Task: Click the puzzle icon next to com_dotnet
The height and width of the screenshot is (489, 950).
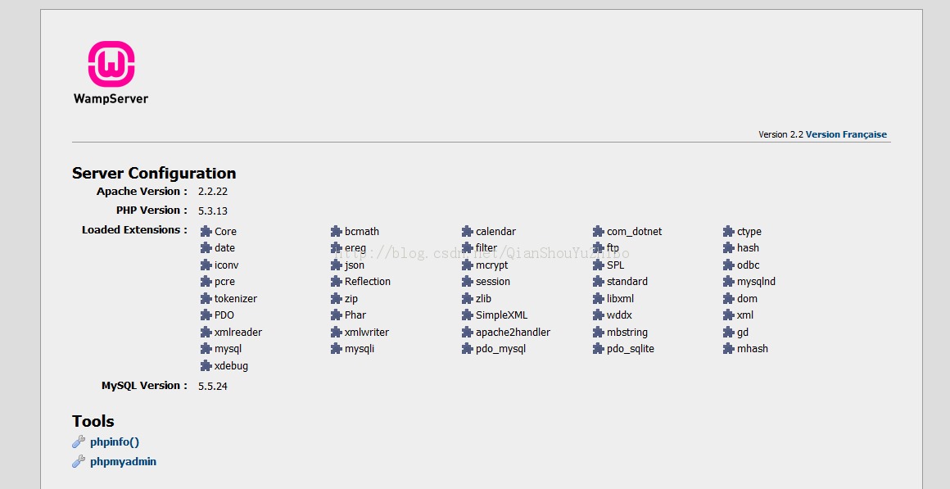Action: [599, 232]
